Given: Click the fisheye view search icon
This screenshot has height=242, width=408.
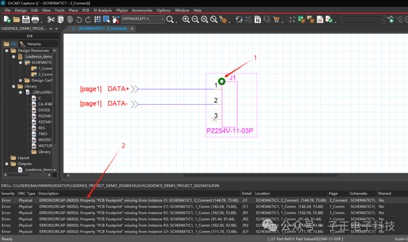Looking at the screenshot, I should [x=223, y=20].
